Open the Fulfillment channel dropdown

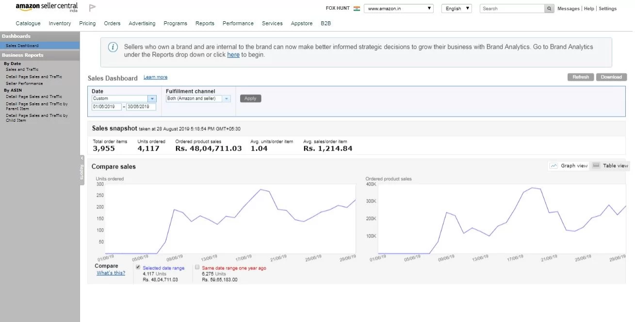pos(227,98)
